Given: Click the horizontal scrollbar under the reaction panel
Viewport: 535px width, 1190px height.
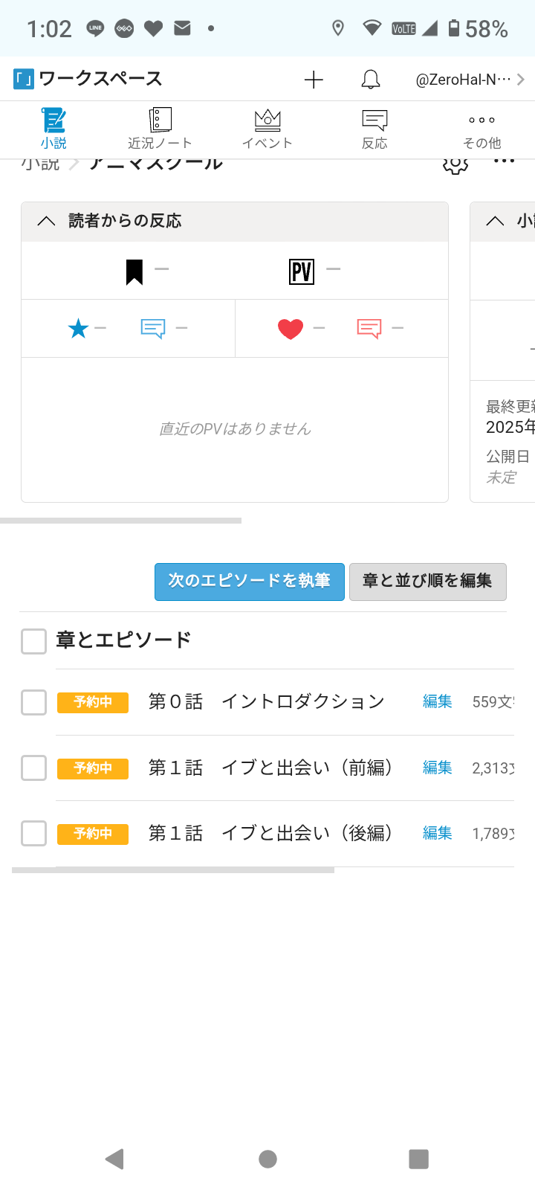Looking at the screenshot, I should 120,521.
